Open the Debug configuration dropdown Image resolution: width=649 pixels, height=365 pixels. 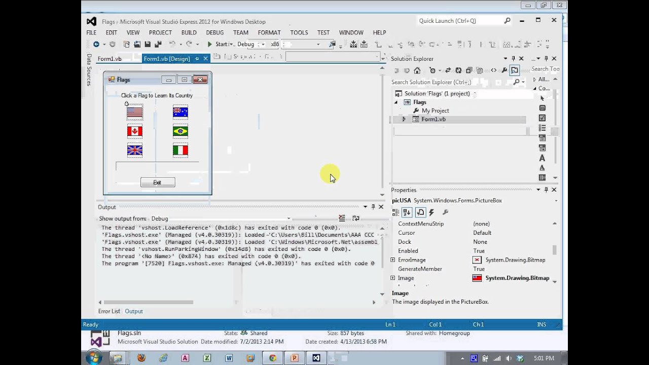[263, 44]
